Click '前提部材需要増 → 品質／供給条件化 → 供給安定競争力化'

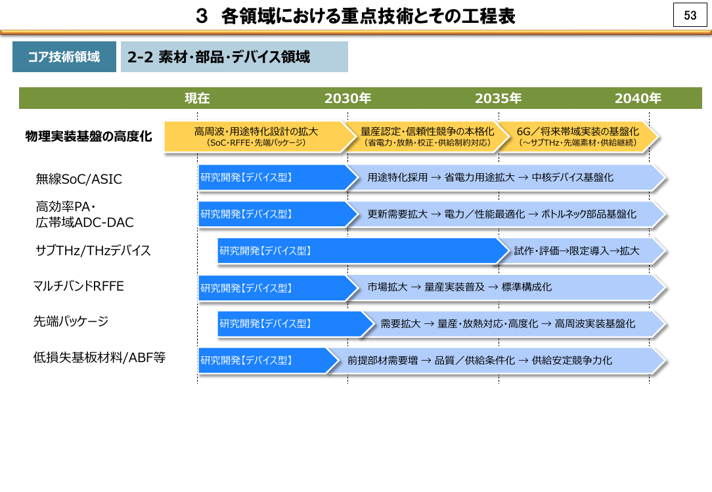click(x=480, y=361)
